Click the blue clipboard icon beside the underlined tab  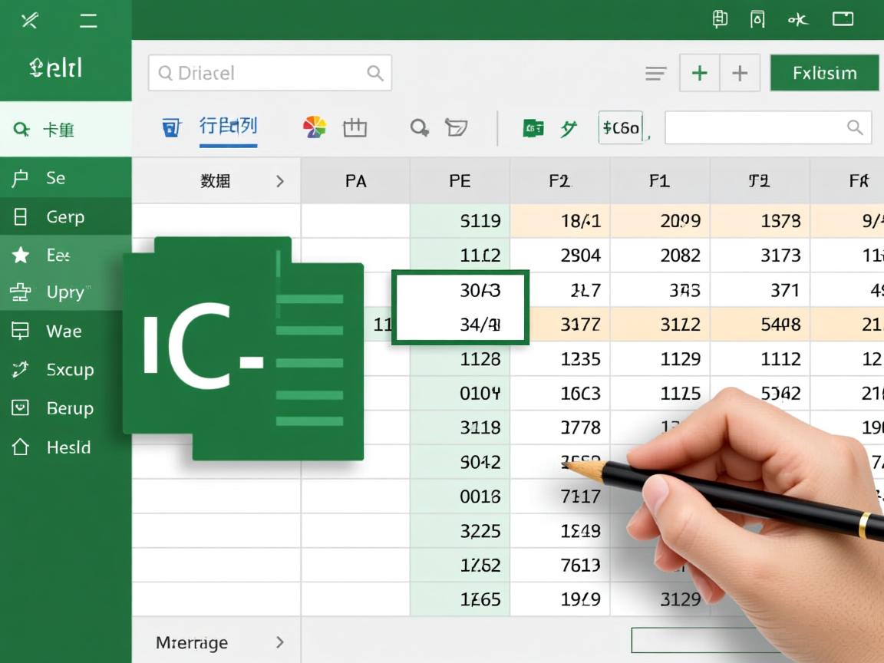(171, 127)
